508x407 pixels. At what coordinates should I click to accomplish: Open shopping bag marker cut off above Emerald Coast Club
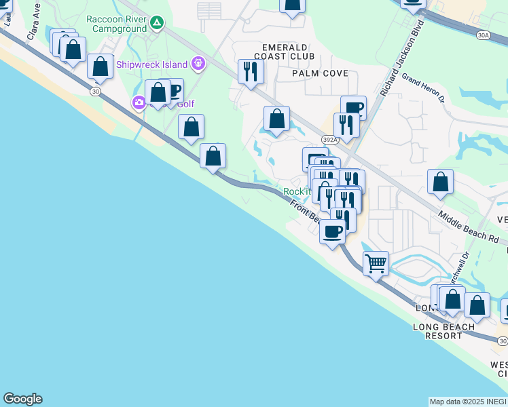pyautogui.click(x=292, y=7)
